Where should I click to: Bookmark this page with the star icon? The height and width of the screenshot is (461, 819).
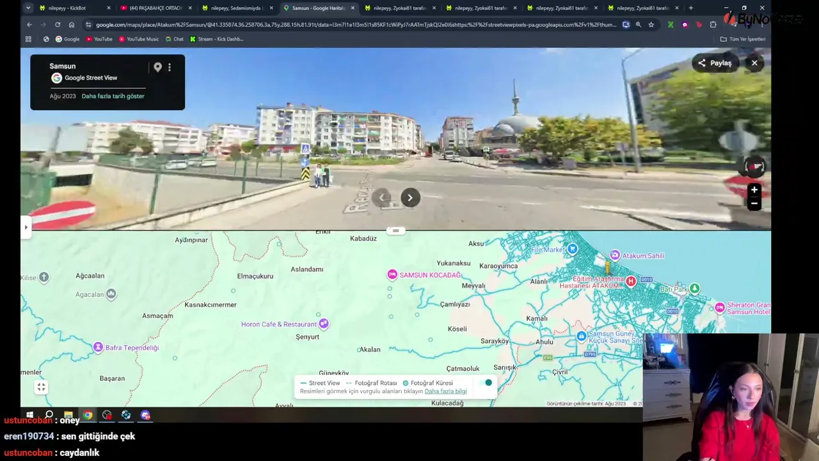click(651, 25)
